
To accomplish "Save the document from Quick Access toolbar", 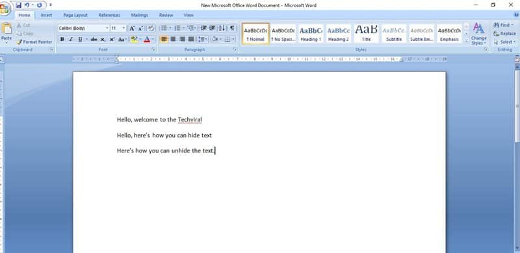I will (x=19, y=5).
